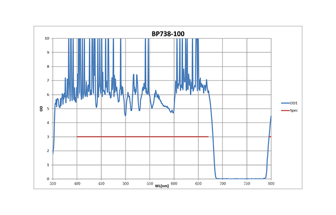The height and width of the screenshot is (215, 336).
Task: Click the 3 y-axis tick label
Action: [48, 137]
